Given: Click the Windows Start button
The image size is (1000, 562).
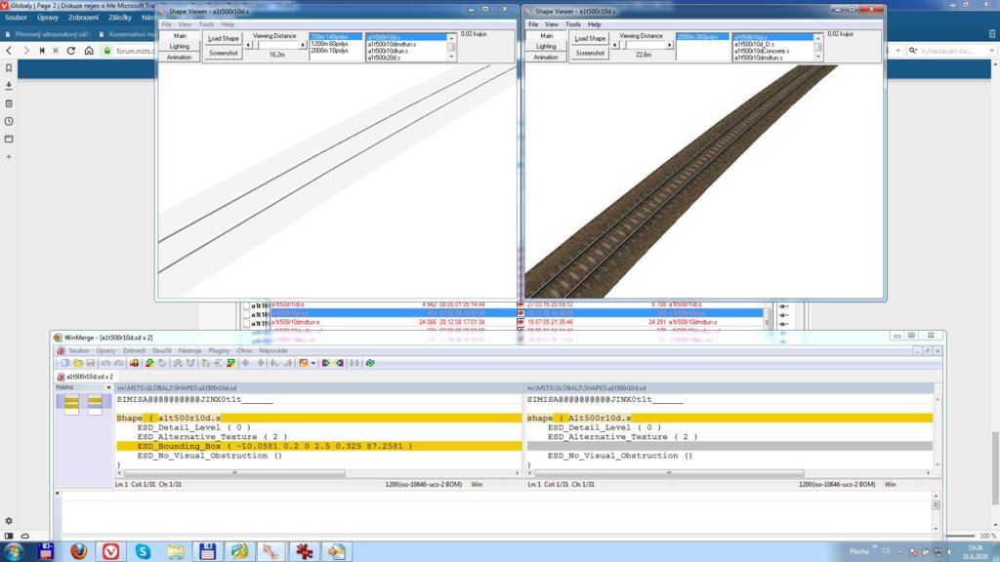Looking at the screenshot, I should (14, 550).
